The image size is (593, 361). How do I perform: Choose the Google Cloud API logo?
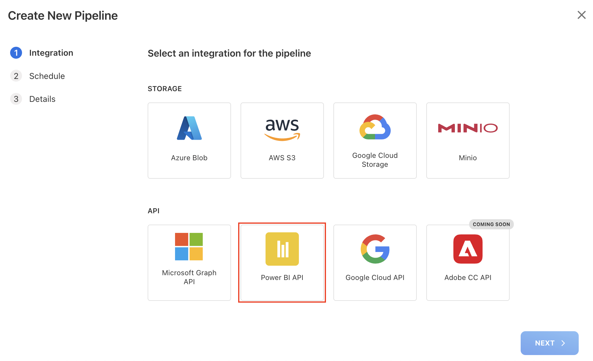(375, 249)
